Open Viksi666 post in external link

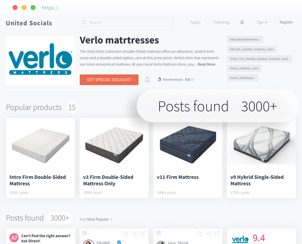coord(143,233)
